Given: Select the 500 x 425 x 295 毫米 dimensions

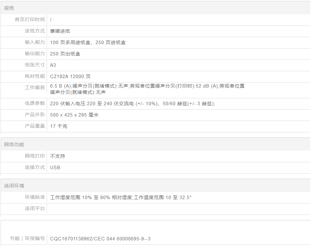Looking at the screenshot, I should [74, 115].
